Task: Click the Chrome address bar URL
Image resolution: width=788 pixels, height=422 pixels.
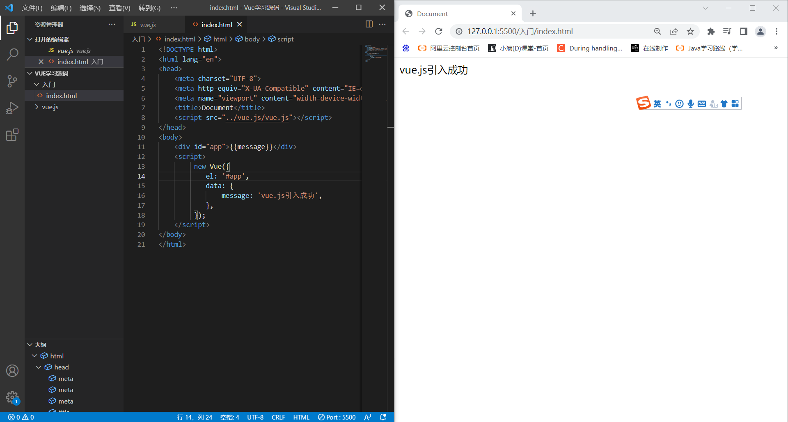Action: [520, 31]
